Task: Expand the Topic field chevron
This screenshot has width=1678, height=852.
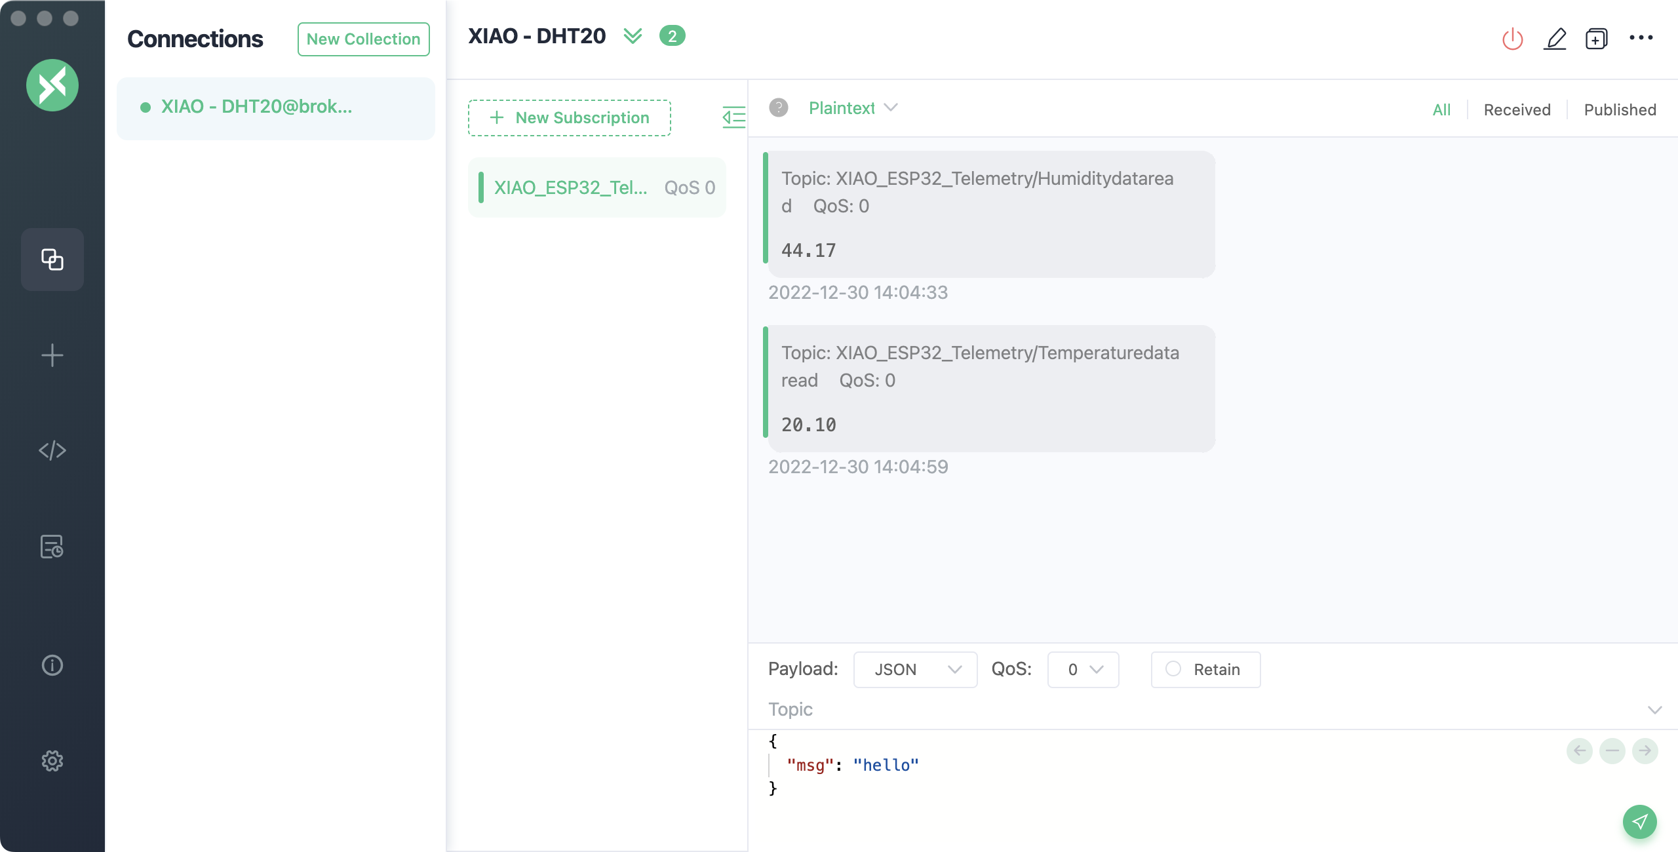Action: [1654, 710]
